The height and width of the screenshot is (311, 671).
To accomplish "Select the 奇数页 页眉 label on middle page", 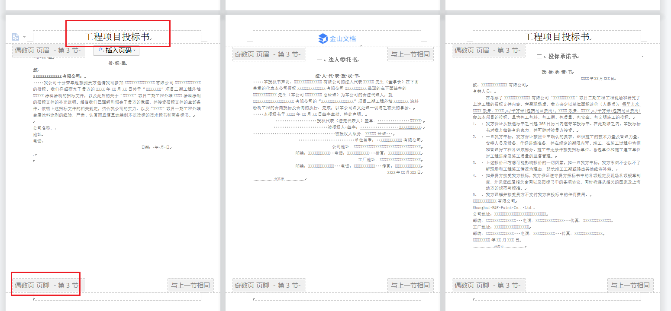I will pos(268,54).
